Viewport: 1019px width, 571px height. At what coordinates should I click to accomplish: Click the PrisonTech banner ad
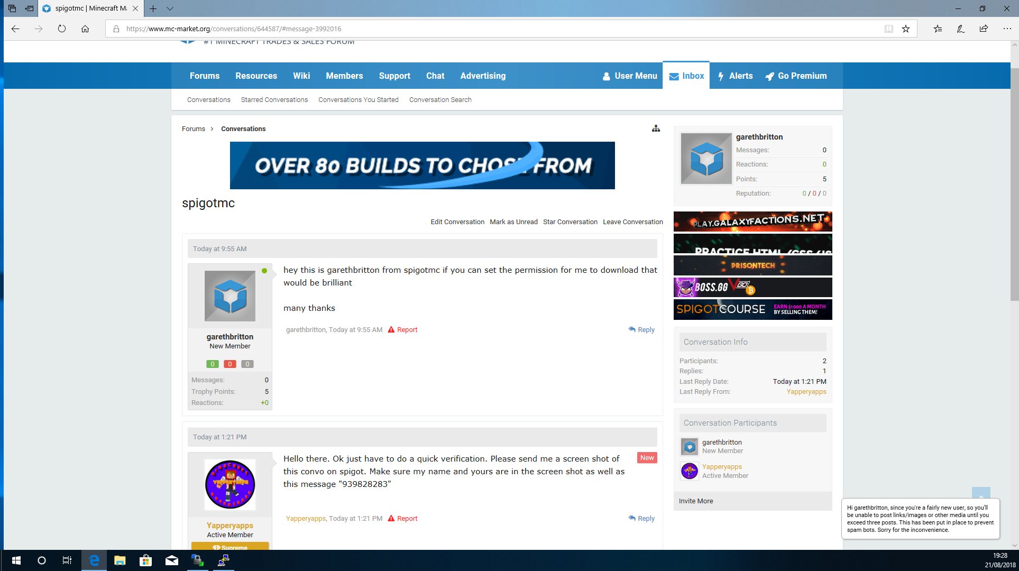click(752, 265)
